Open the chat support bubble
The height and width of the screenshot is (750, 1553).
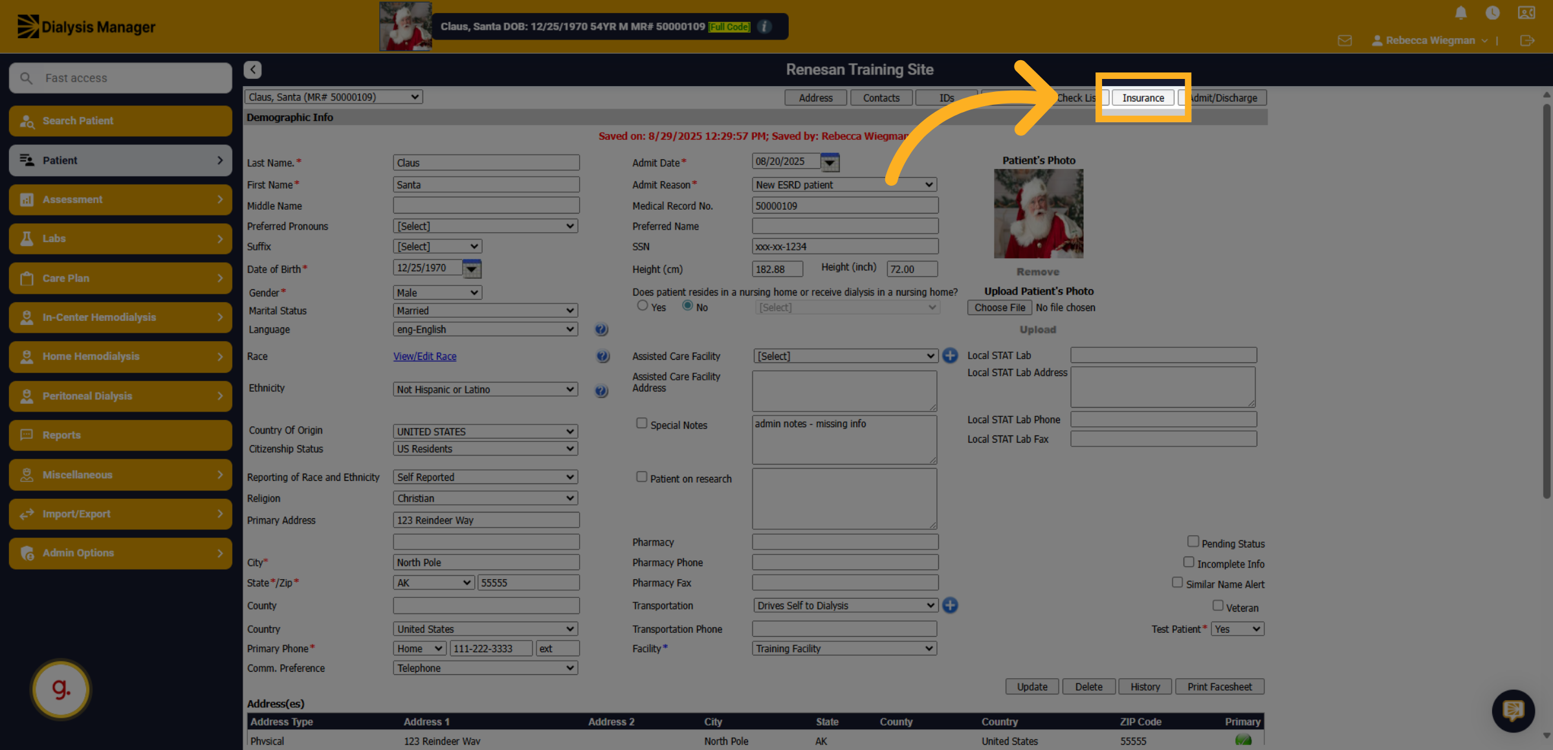pyautogui.click(x=1513, y=711)
